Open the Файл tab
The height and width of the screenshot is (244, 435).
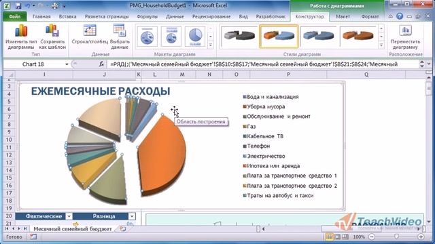[15, 16]
